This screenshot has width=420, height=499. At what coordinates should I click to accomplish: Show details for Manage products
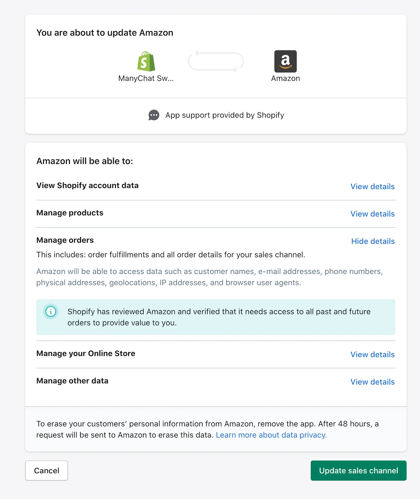point(372,214)
